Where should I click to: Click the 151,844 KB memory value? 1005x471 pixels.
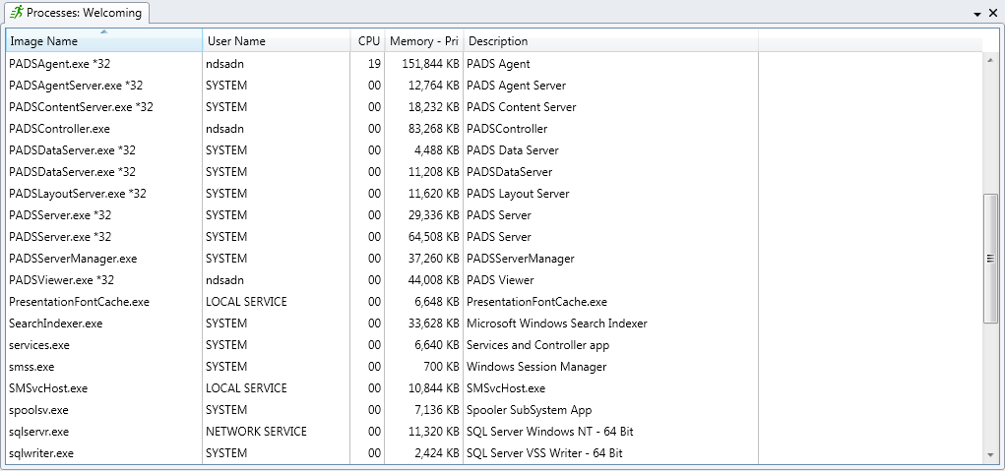[x=431, y=63]
